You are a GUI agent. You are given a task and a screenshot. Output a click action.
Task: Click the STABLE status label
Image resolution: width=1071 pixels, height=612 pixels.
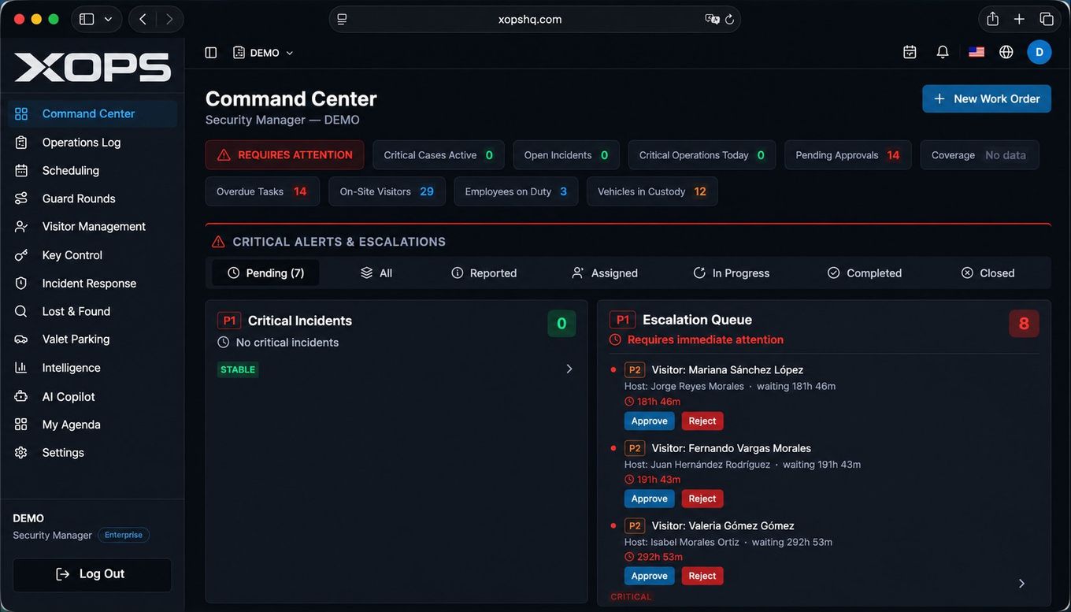(x=238, y=369)
